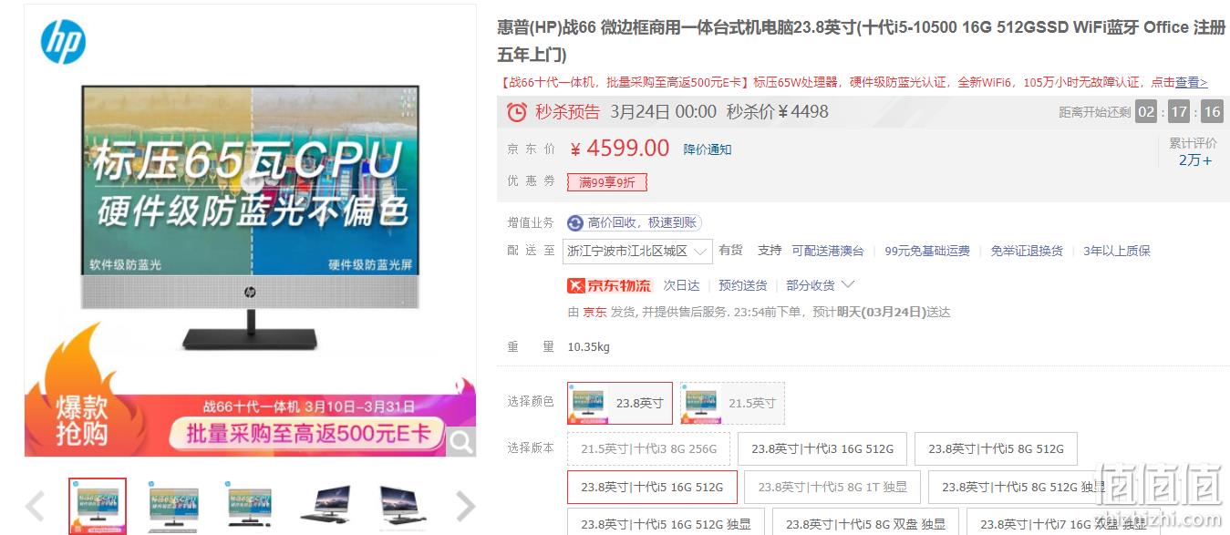
Task: Select the 21.5英寸 size option
Action: tap(732, 403)
